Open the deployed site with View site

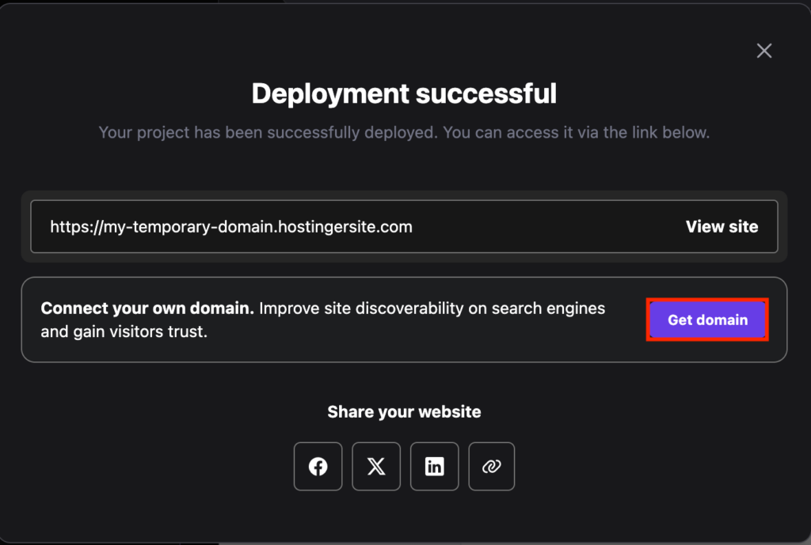click(722, 226)
